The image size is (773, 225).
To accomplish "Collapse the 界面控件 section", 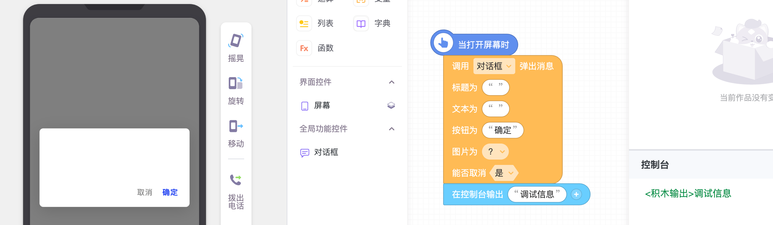I will [392, 82].
